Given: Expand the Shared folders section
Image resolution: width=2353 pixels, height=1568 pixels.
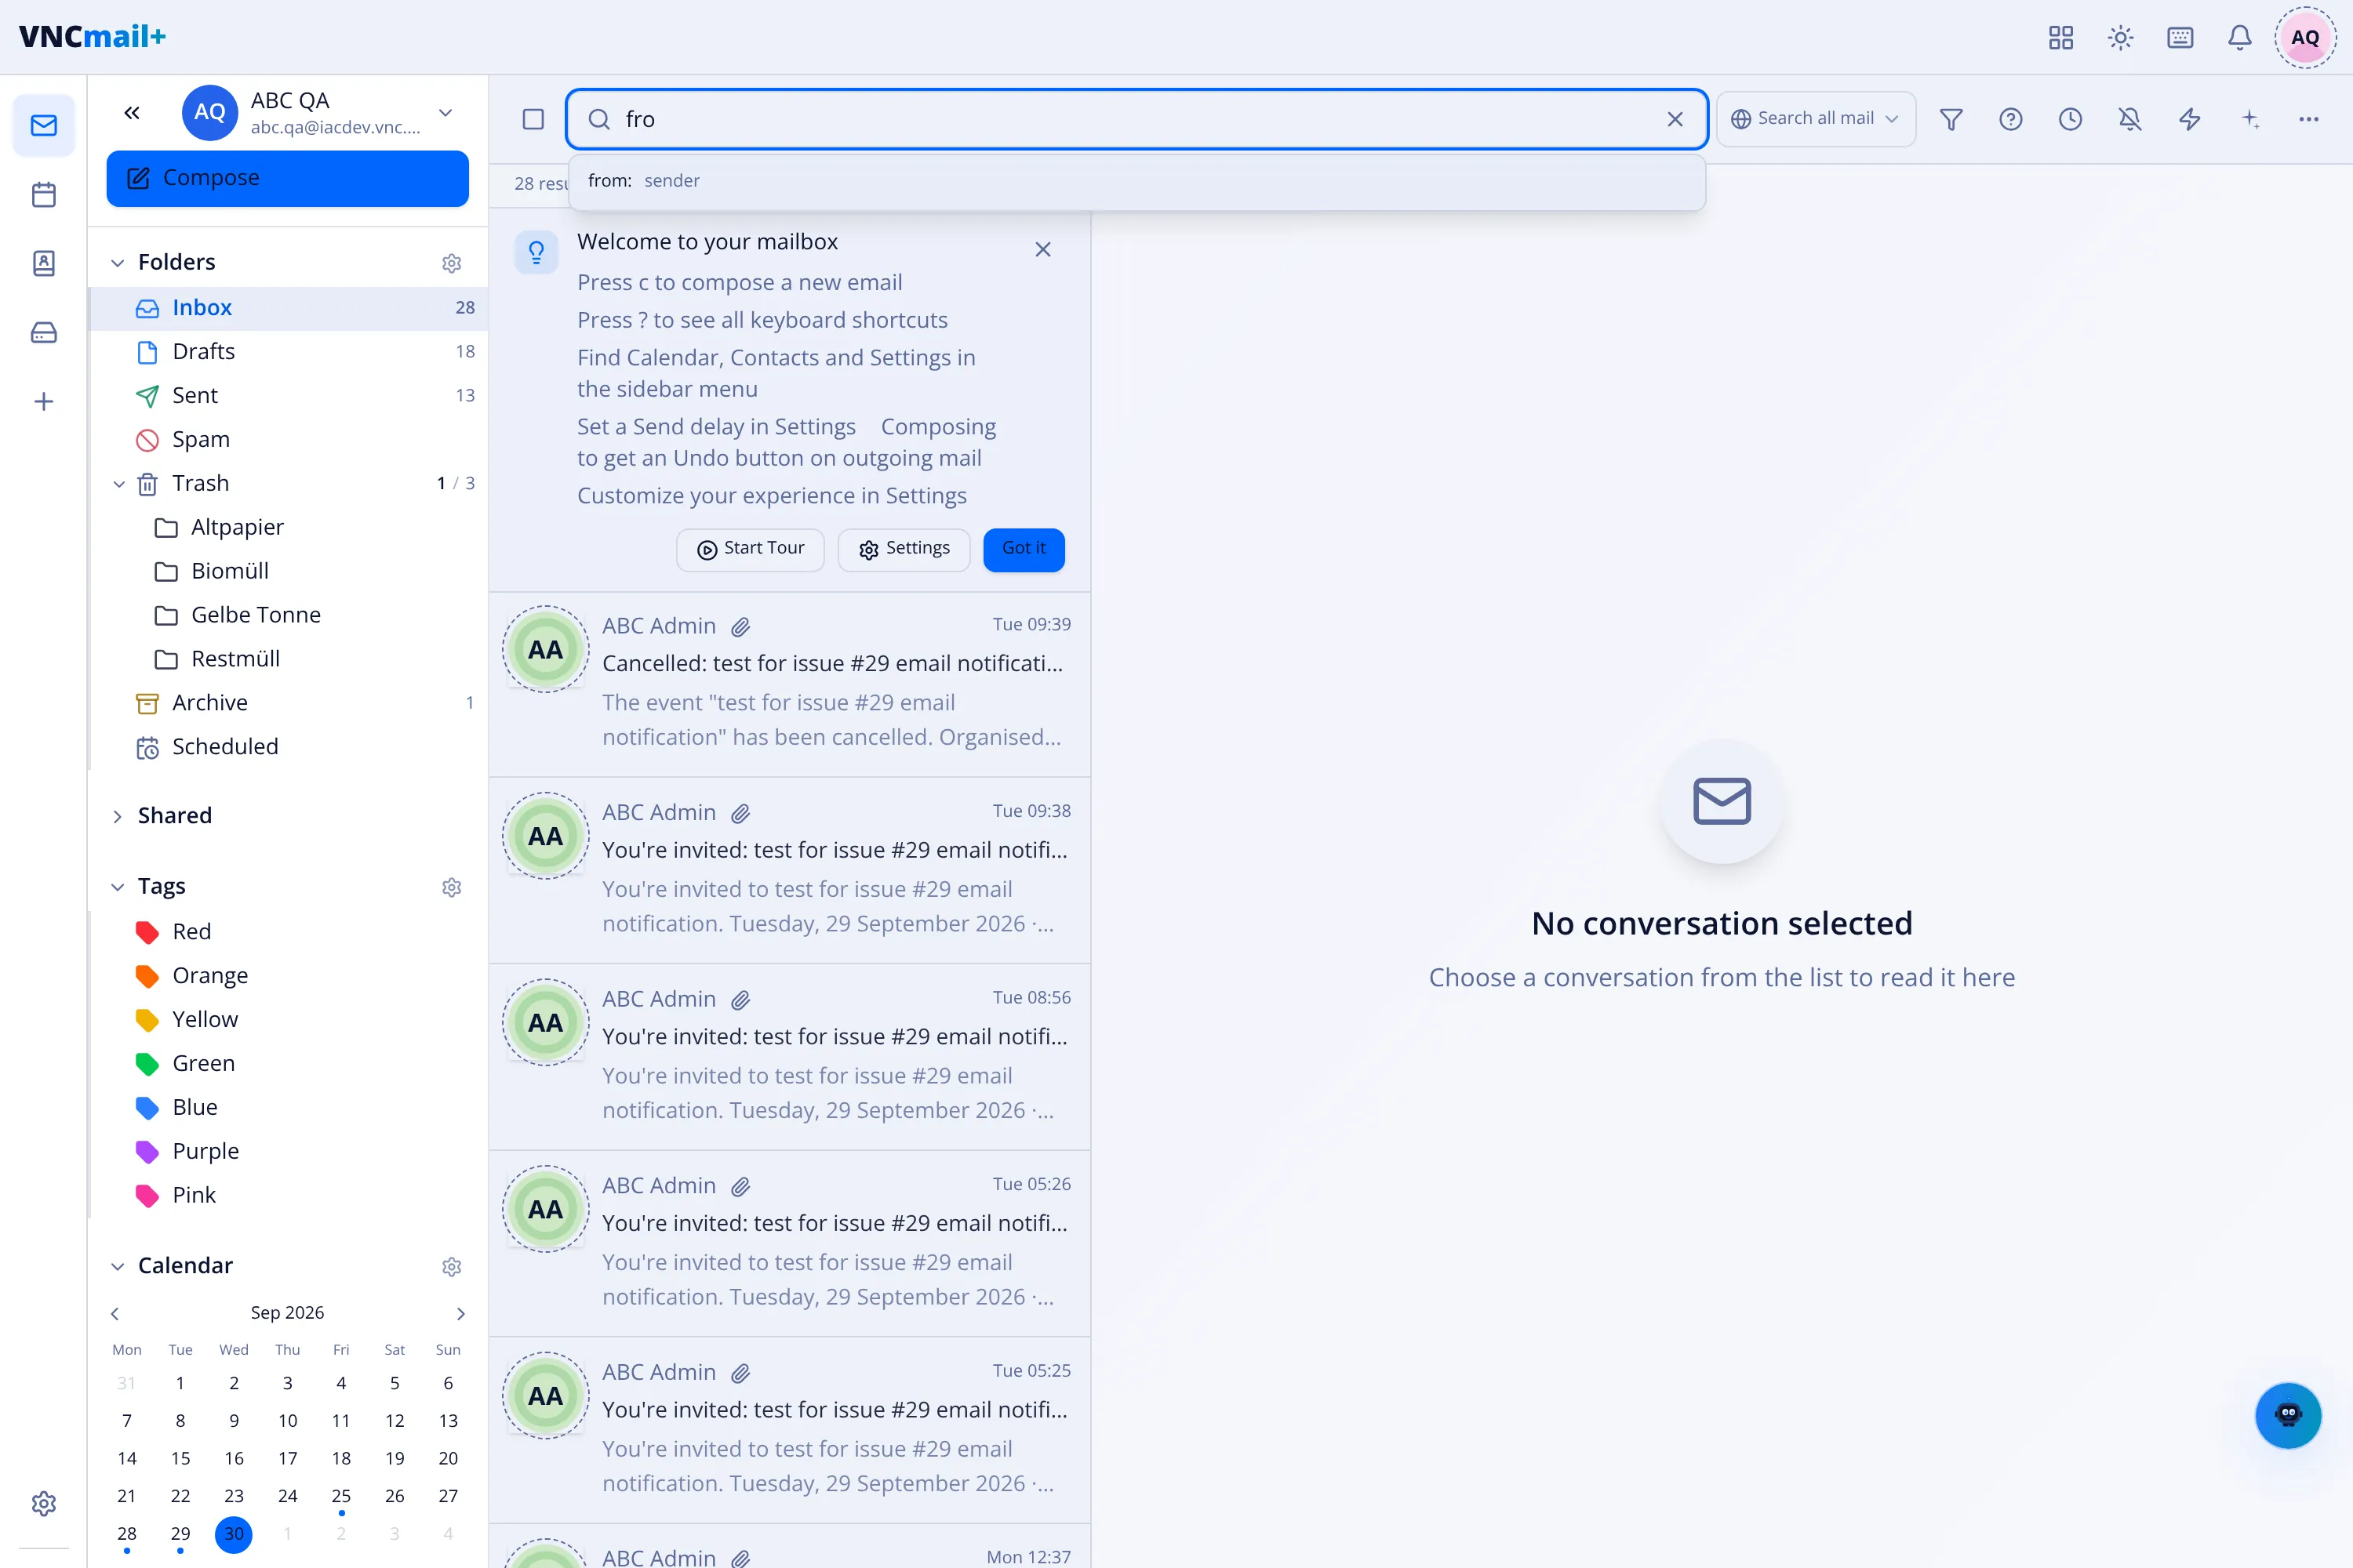Looking at the screenshot, I should [x=117, y=816].
